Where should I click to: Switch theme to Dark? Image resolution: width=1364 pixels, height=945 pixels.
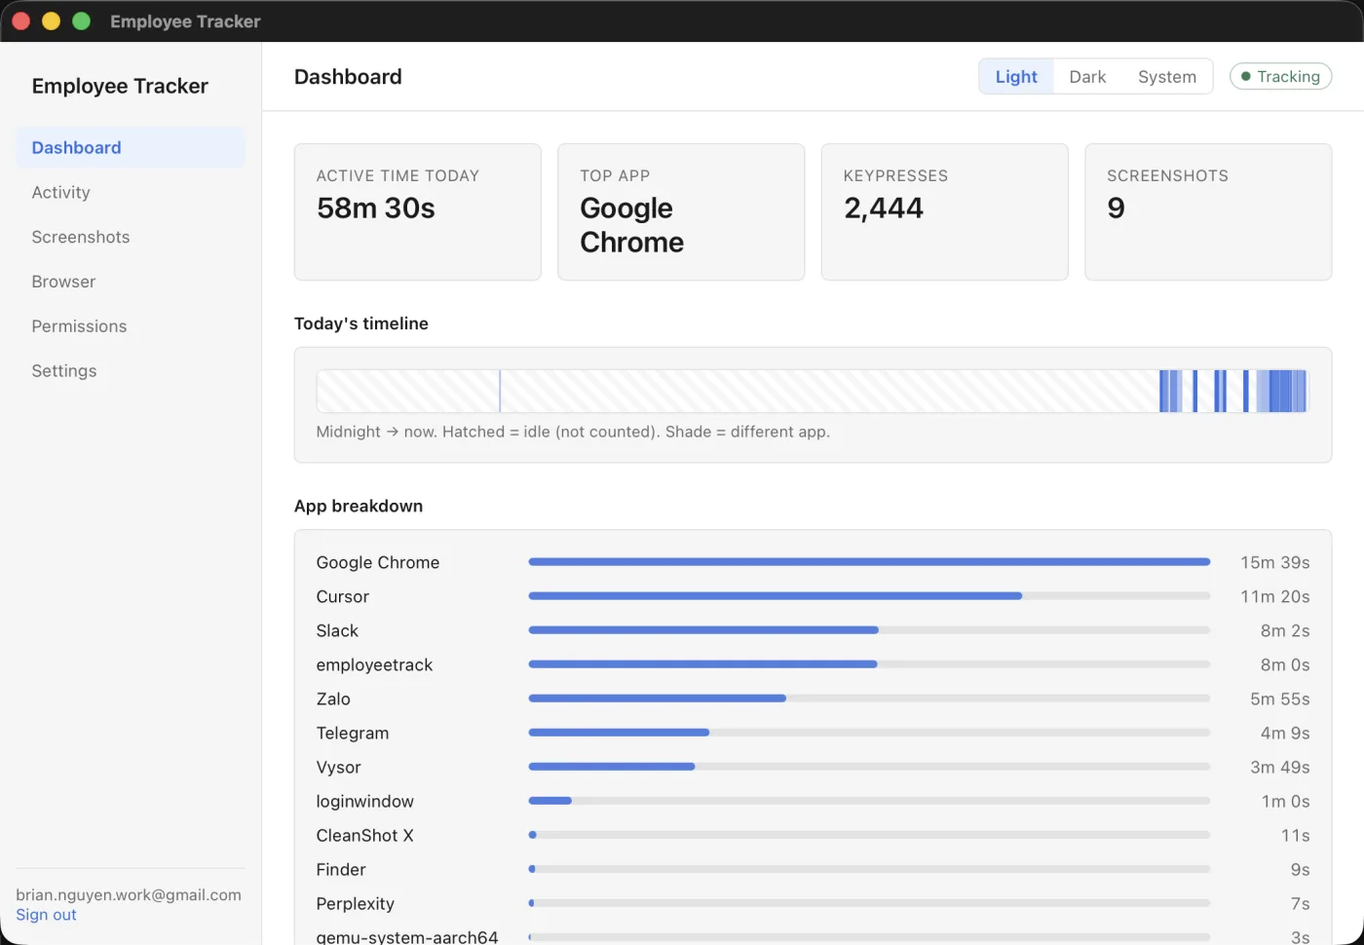(x=1087, y=76)
